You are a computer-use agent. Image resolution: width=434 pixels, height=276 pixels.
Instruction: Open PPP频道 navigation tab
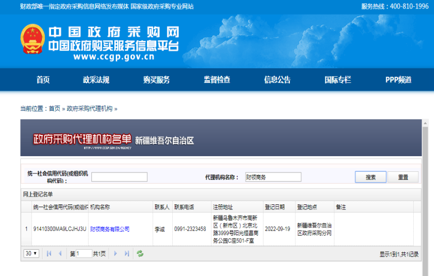click(x=398, y=79)
